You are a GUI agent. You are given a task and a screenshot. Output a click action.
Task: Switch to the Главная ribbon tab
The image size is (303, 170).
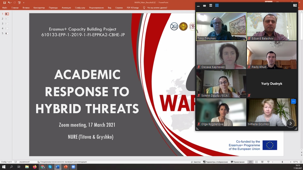(15, 8)
